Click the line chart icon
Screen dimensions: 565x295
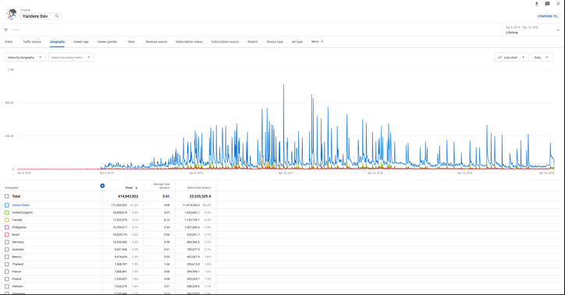tap(499, 57)
